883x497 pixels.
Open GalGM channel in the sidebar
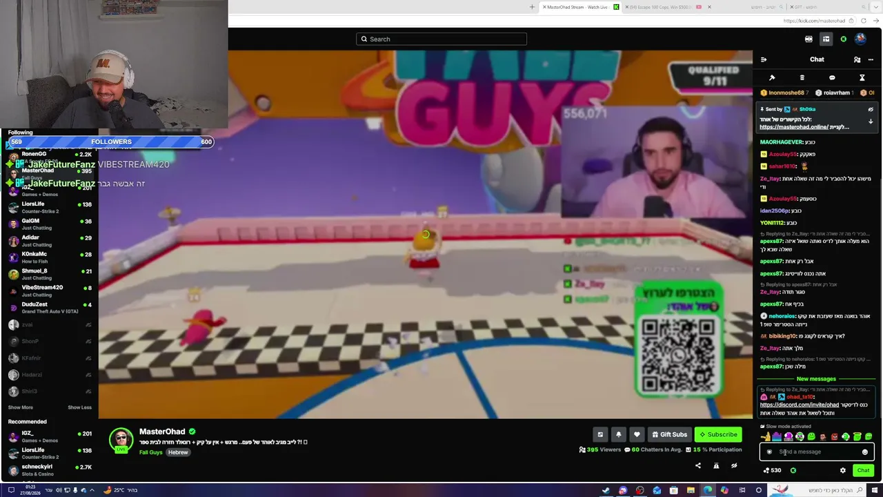coord(50,224)
